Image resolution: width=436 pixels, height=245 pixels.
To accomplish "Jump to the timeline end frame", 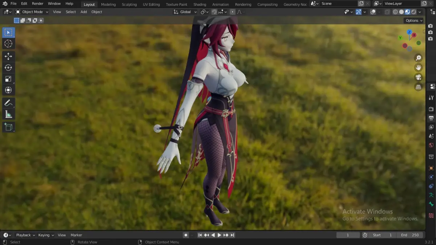I will pyautogui.click(x=232, y=235).
